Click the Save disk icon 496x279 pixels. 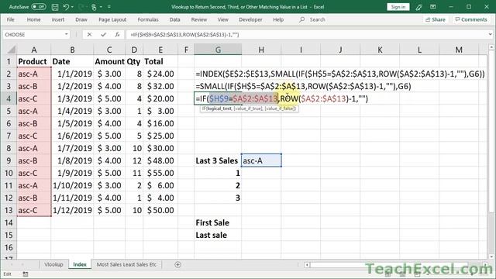(55, 7)
